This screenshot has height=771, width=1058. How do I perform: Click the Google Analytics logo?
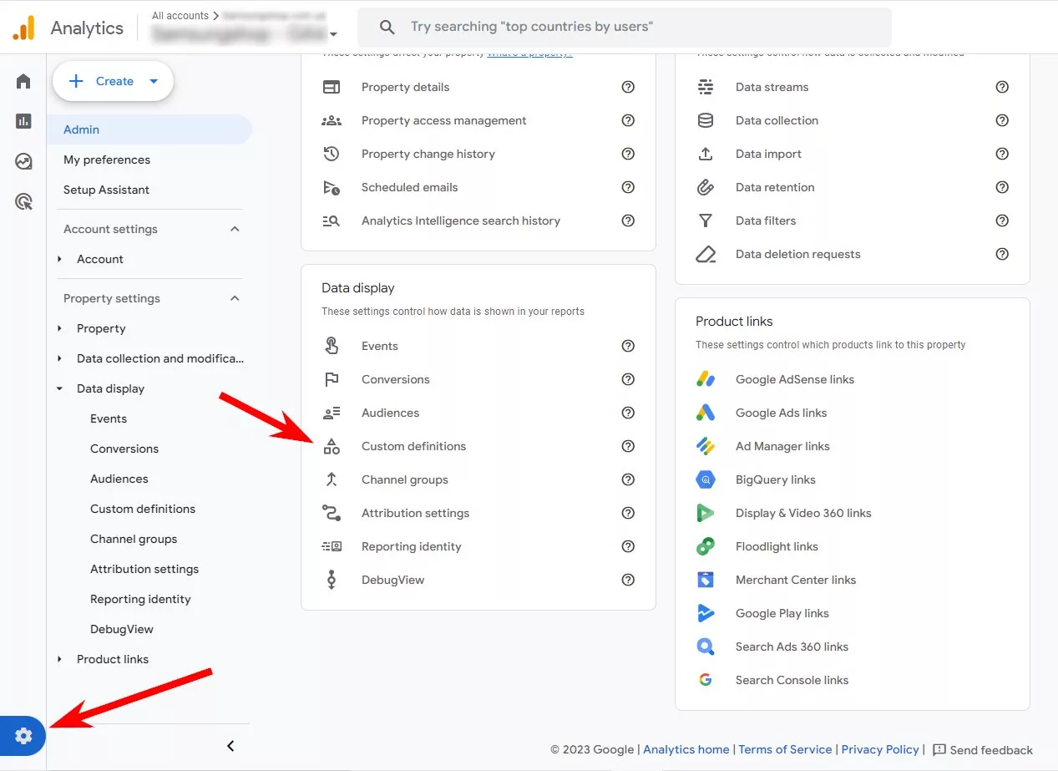23,28
